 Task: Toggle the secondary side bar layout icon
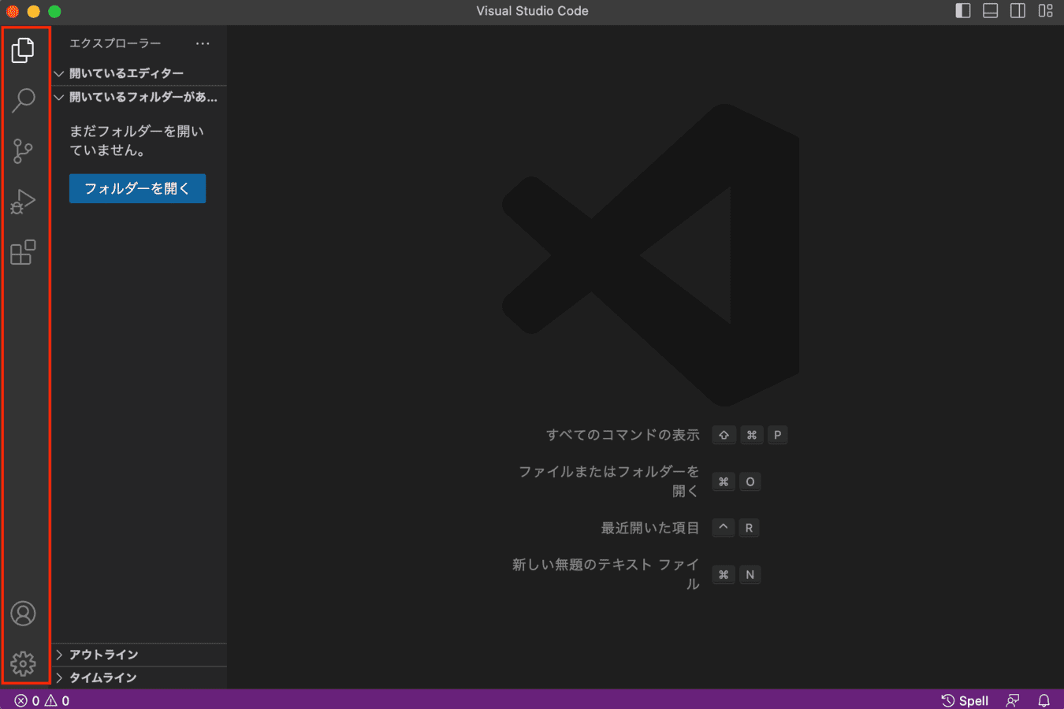(1018, 10)
